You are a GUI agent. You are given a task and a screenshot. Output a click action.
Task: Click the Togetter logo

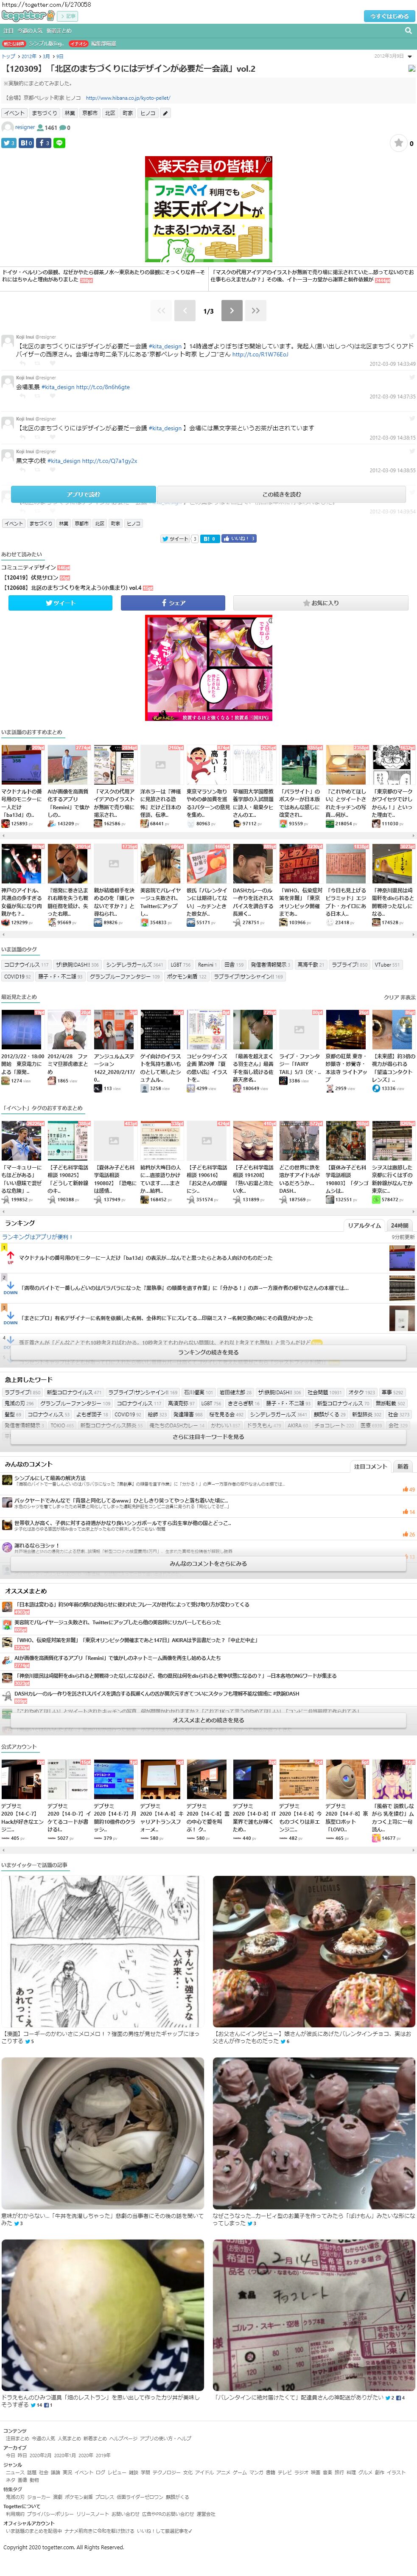27,16
